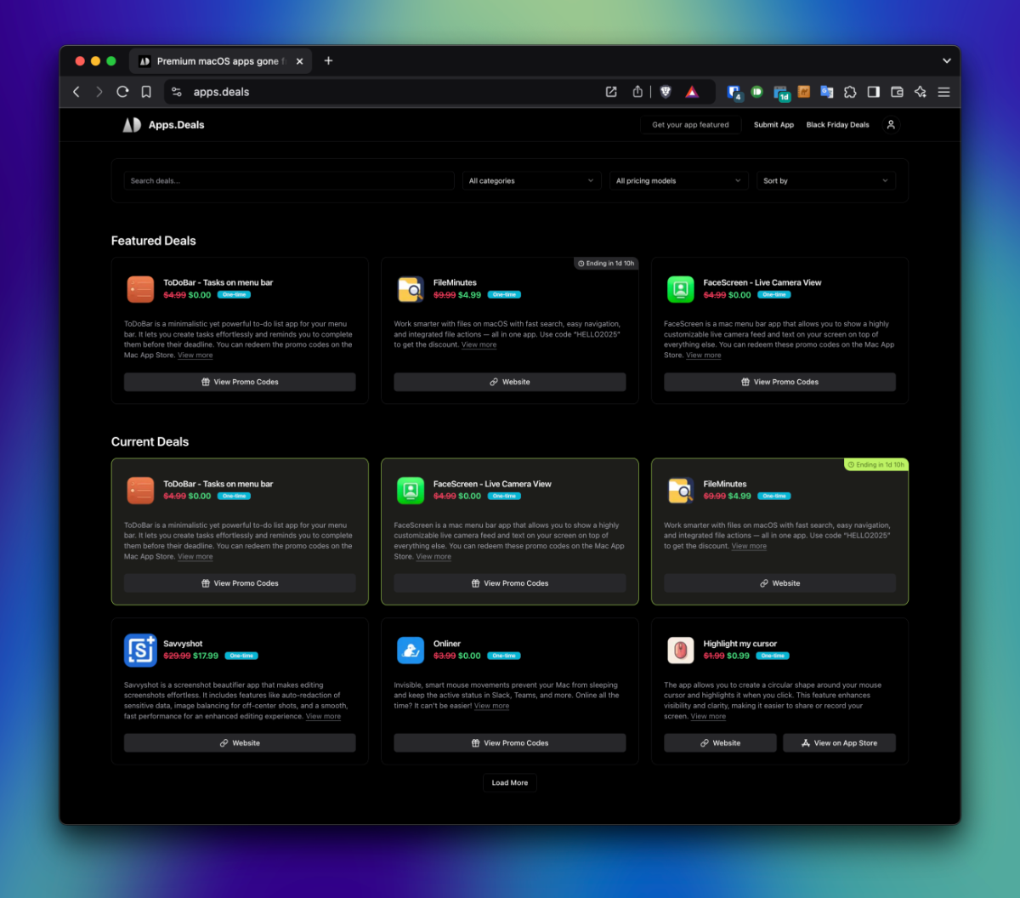
Task: Open the calendar extension showing 1d badge
Action: pos(780,93)
